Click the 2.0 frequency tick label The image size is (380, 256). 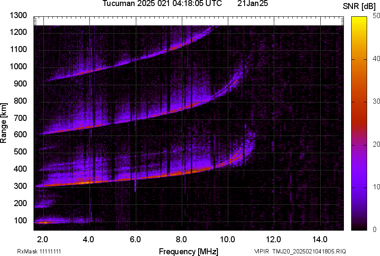43,239
